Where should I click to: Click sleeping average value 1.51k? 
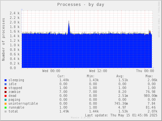(123, 80)
